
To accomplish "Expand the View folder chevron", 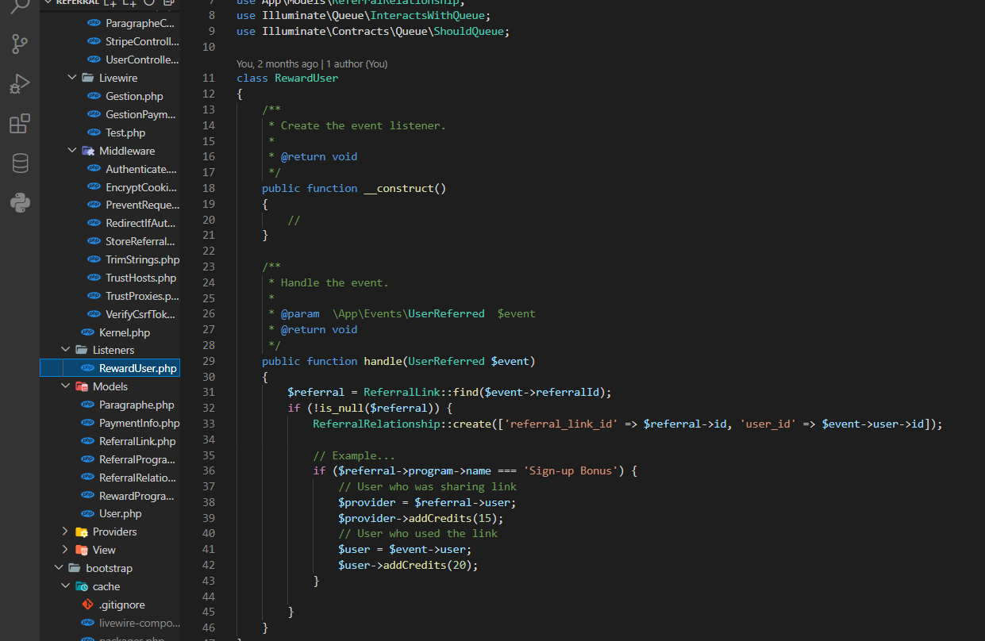I will tap(65, 550).
